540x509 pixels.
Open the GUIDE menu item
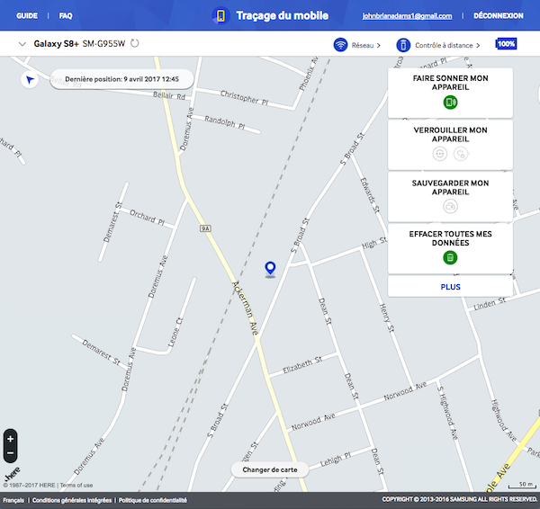tap(27, 16)
